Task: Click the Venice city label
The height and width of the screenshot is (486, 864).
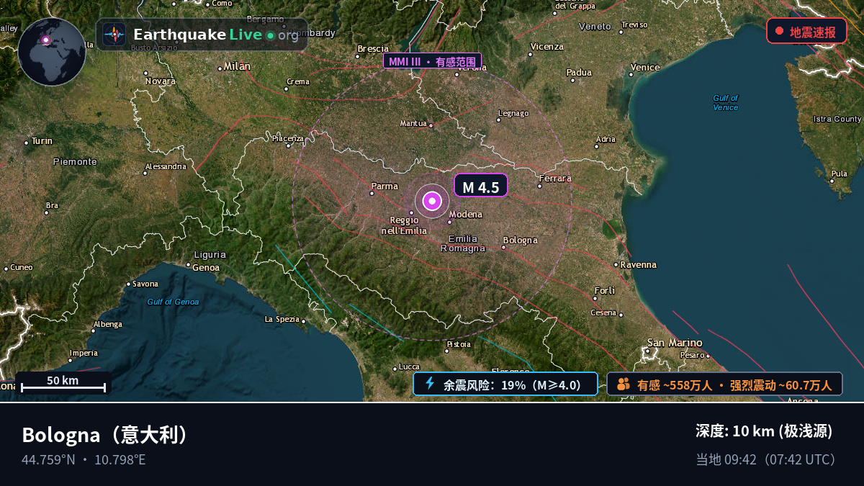Action: click(x=645, y=68)
